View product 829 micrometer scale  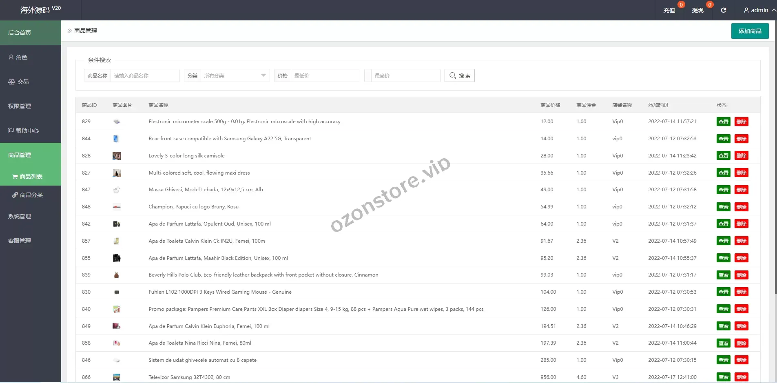(723, 122)
